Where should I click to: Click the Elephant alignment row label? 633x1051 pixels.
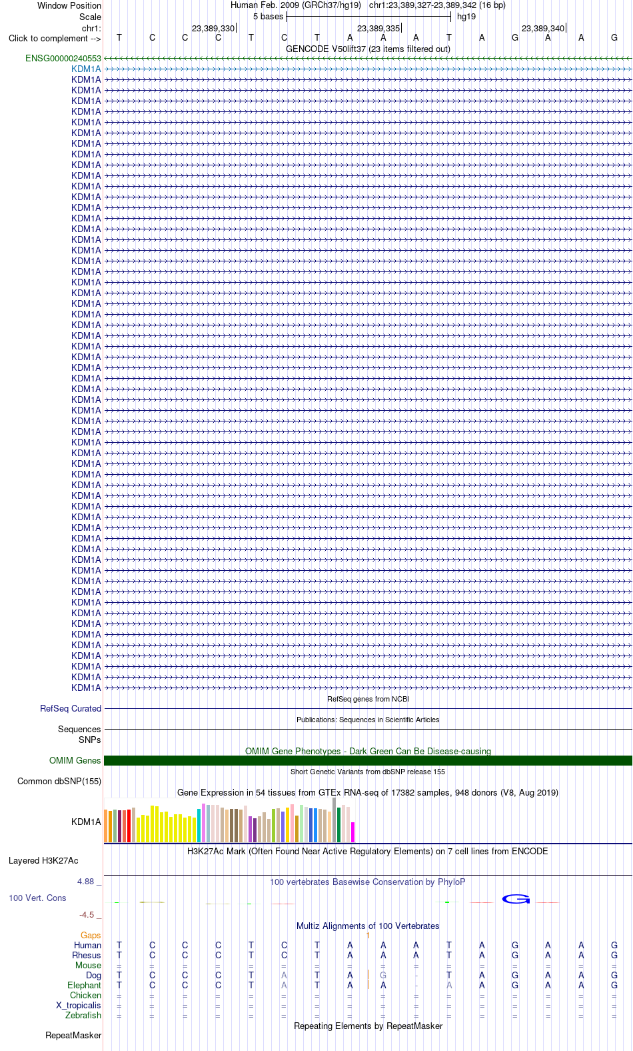pyautogui.click(x=85, y=985)
